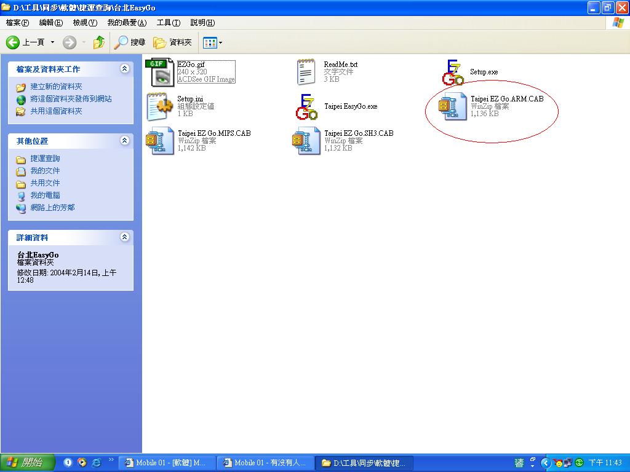Screen dimensions: 630x472
Task: Go to 捷運查詢 folder link
Action: click(x=45, y=159)
